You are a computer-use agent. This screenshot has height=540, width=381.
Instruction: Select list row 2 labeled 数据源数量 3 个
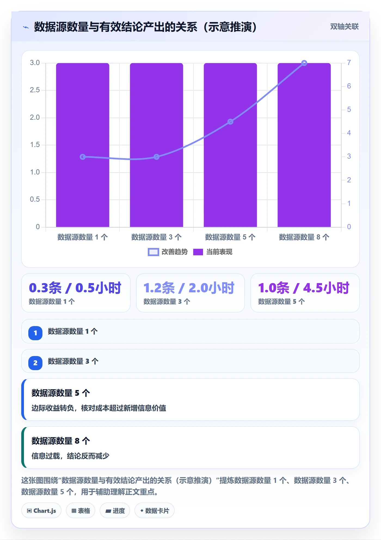190,361
